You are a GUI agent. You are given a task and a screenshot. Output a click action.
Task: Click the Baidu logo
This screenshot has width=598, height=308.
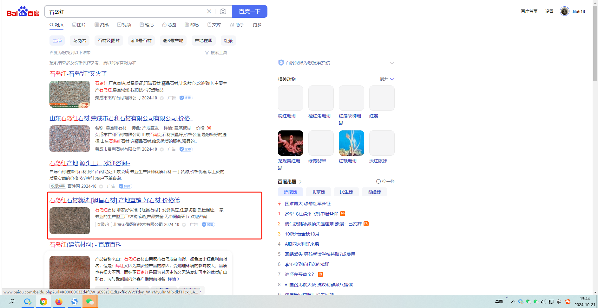pyautogui.click(x=23, y=12)
